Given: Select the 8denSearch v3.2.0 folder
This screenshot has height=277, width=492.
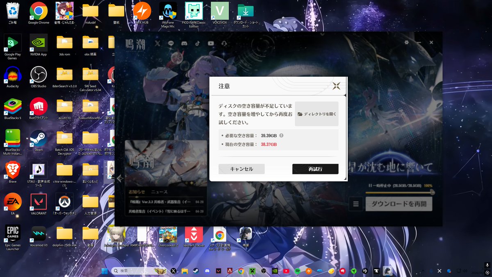Looking at the screenshot, I should (x=64, y=77).
